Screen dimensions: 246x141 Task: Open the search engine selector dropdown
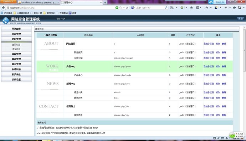(x=135, y=8)
